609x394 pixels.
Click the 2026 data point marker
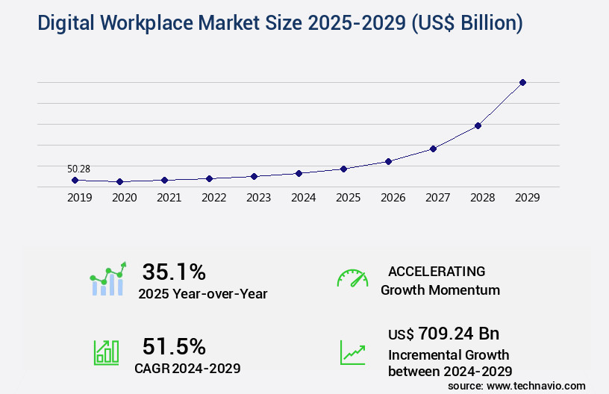[388, 161]
